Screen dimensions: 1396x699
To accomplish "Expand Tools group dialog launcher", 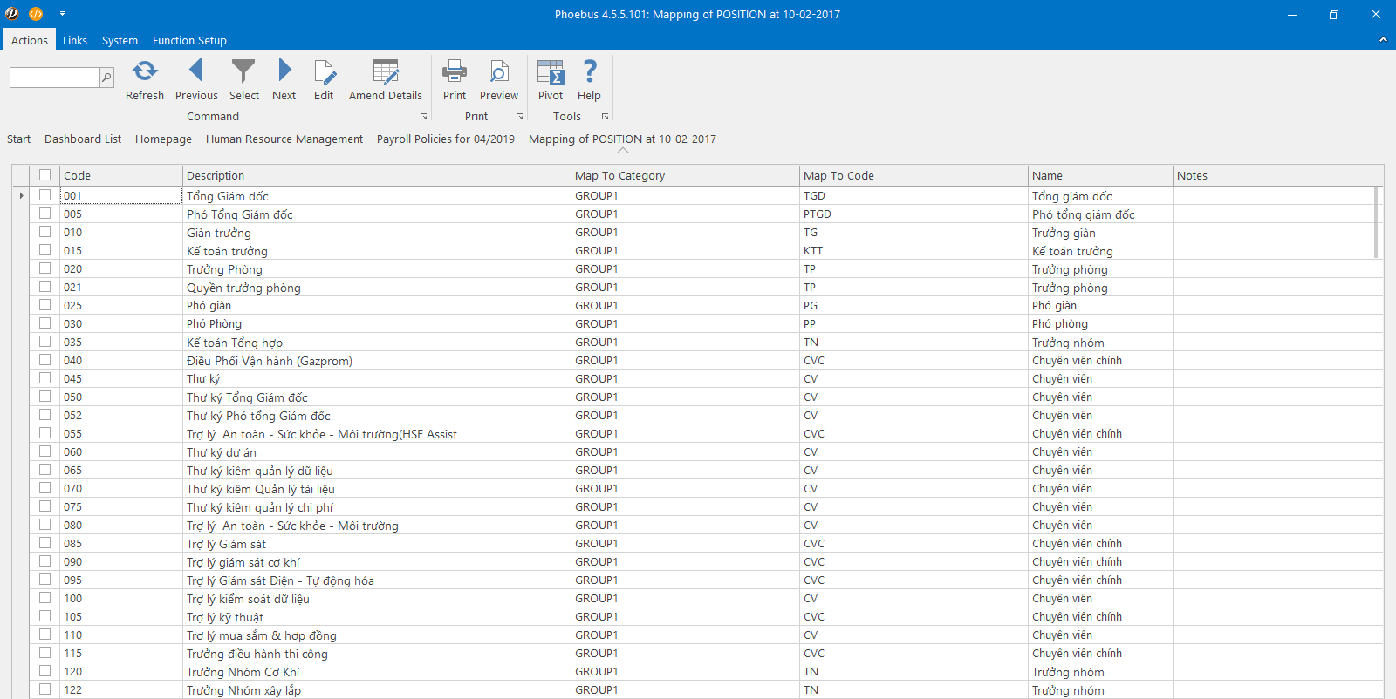I will pos(605,117).
